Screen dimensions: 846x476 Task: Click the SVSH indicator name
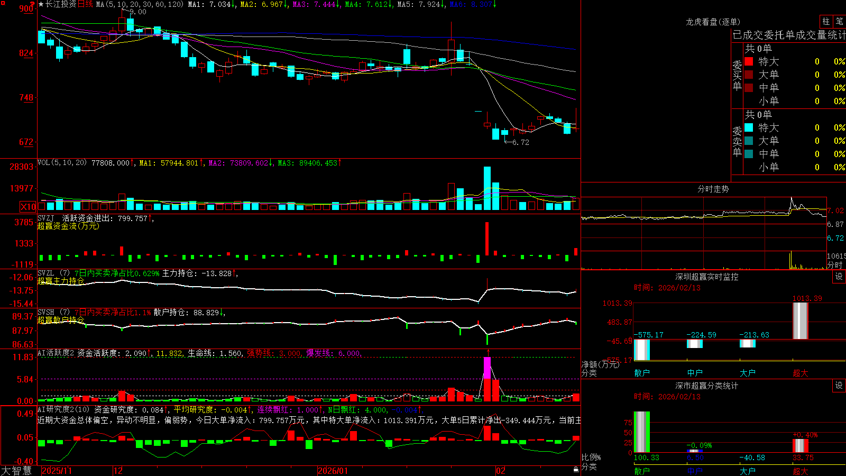(x=46, y=312)
